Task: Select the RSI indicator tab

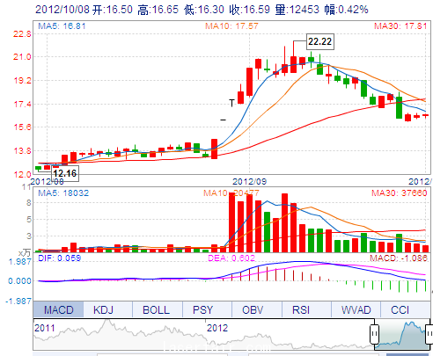Action: [x=301, y=309]
